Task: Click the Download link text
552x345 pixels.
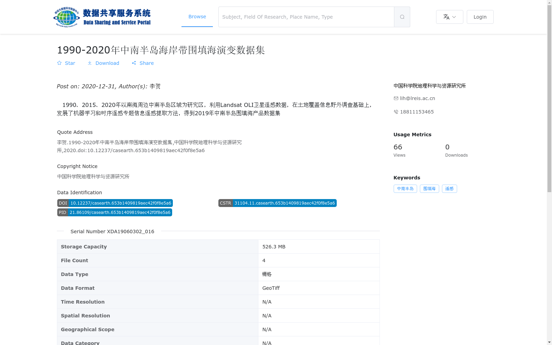Action: (107, 63)
